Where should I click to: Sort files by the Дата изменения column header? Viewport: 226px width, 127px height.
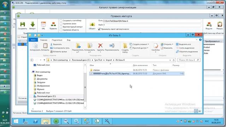pos(142,65)
